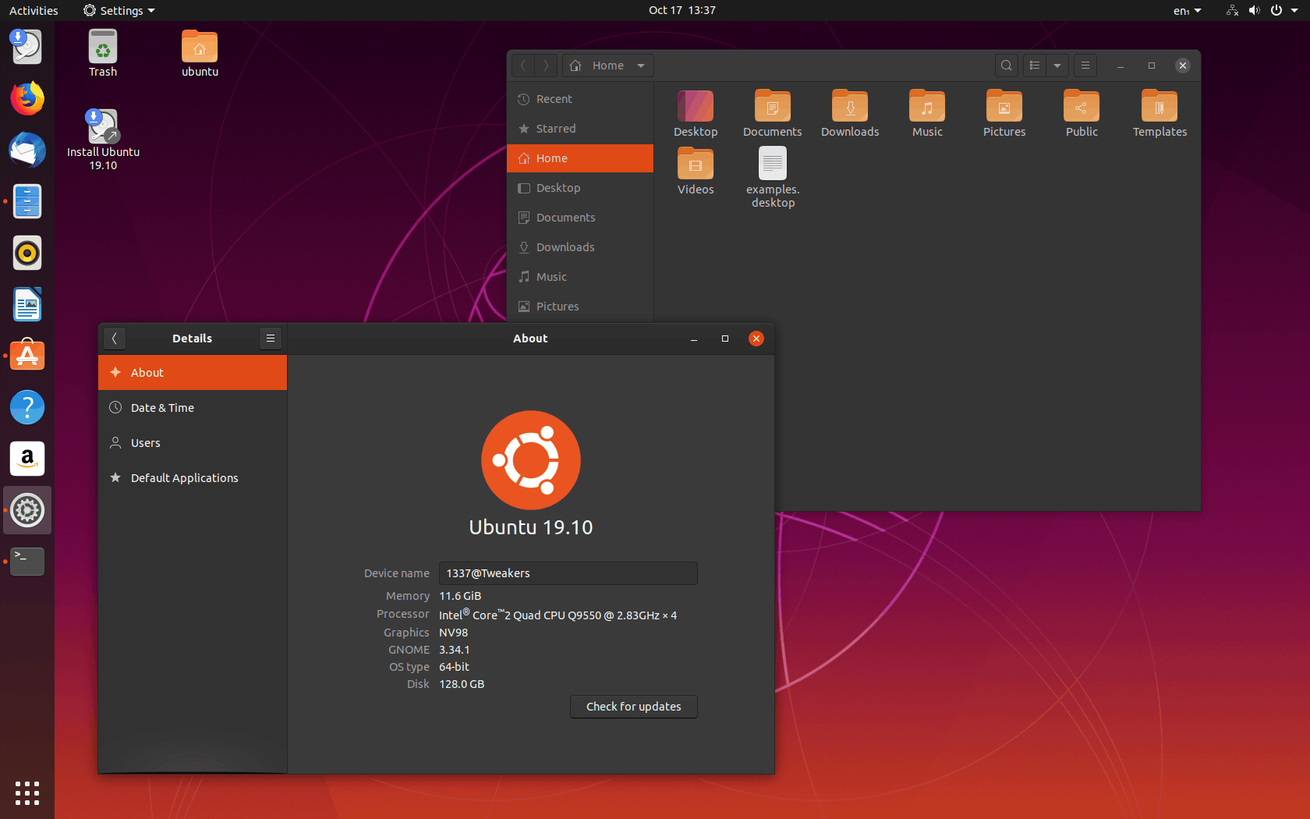
Task: Click inside the Device name field
Action: (568, 573)
